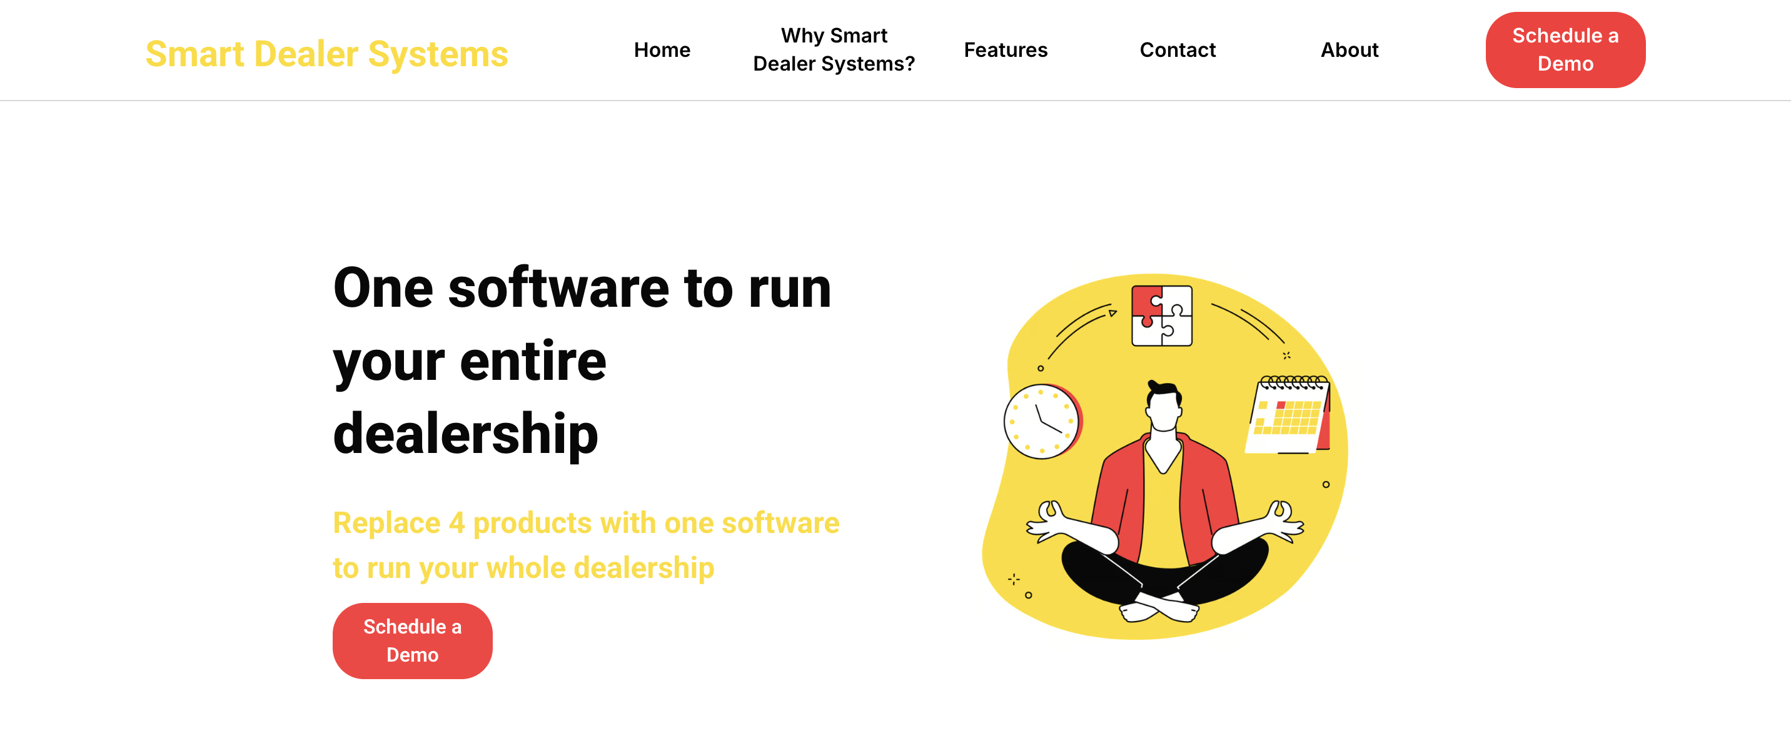Select Features in the navigation bar
This screenshot has width=1791, height=756.
[x=1006, y=49]
